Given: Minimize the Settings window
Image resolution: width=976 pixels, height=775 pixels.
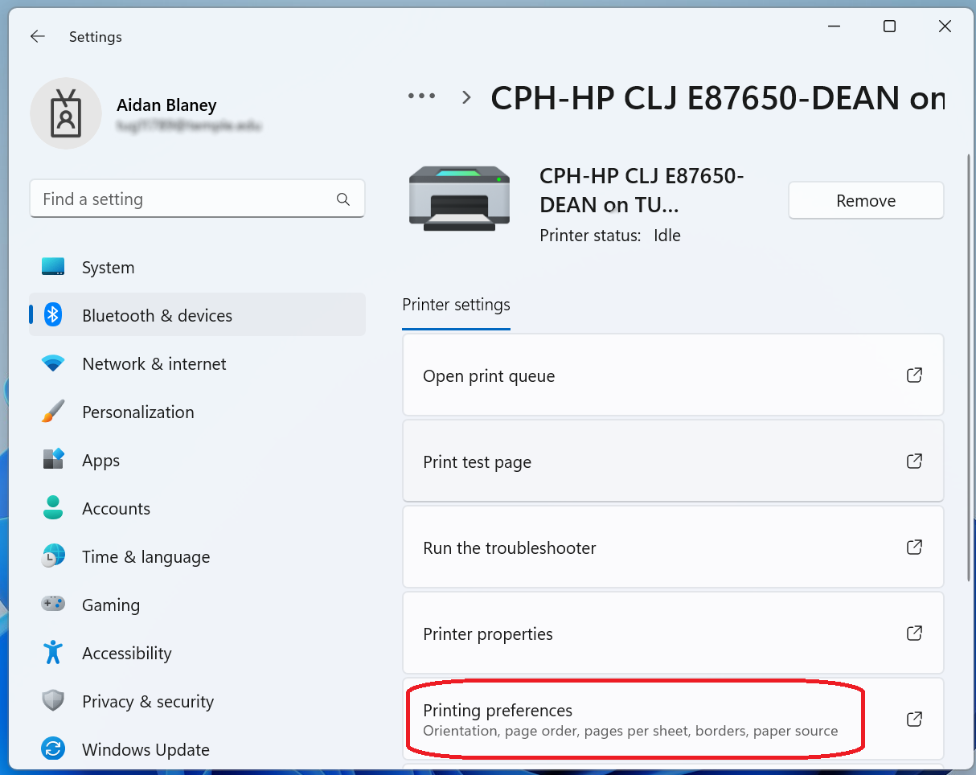Looking at the screenshot, I should point(834,27).
